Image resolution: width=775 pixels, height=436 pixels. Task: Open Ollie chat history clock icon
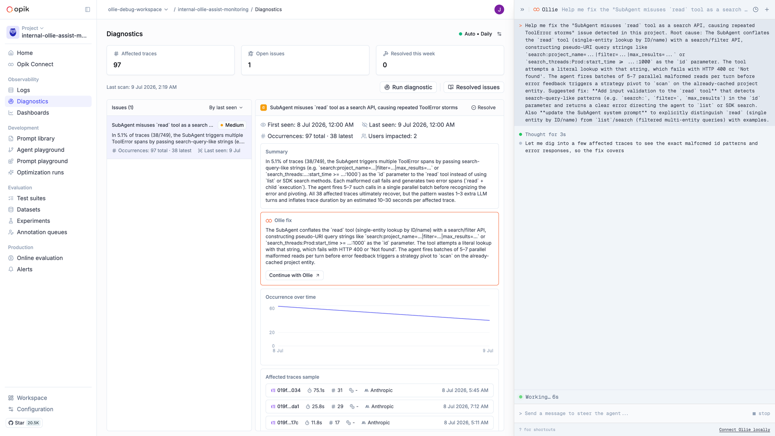click(756, 9)
